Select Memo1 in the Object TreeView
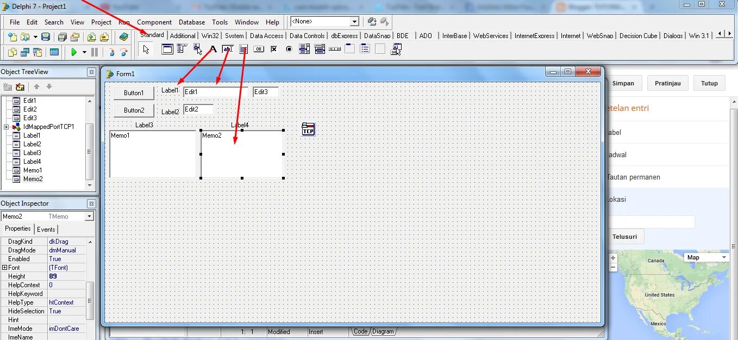 tap(33, 170)
